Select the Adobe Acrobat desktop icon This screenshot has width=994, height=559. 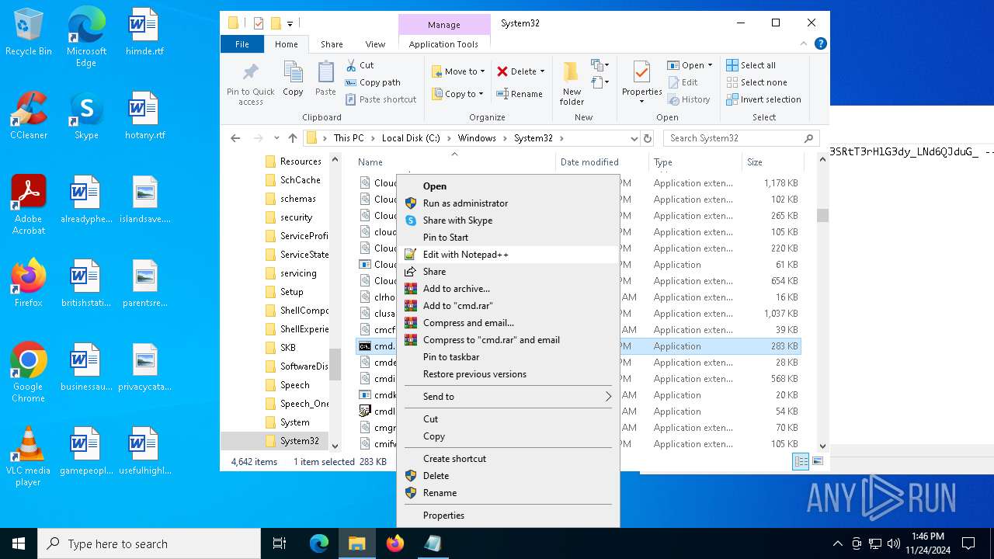coord(29,205)
